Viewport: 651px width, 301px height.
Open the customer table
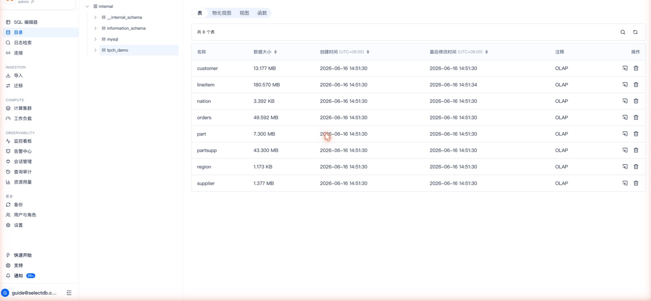pyautogui.click(x=207, y=68)
